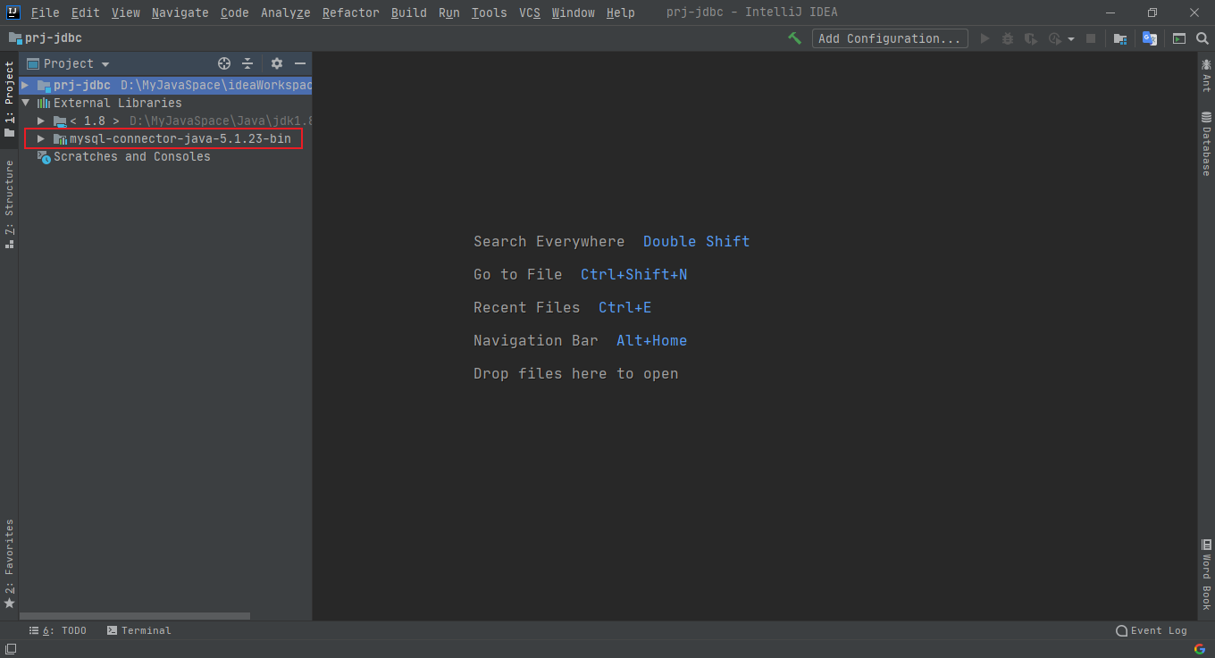Click the IntelliJ IDEA logo icon
The width and height of the screenshot is (1215, 658).
(13, 12)
